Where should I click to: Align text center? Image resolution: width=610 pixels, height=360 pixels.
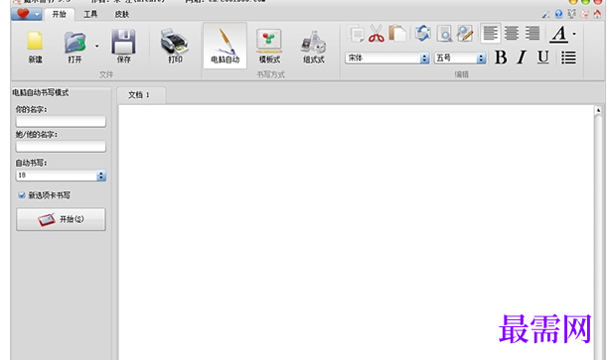coord(512,33)
